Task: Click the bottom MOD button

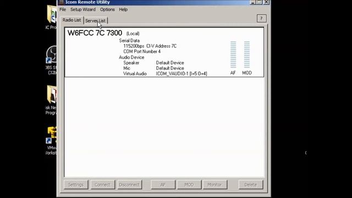Action: pos(189,185)
